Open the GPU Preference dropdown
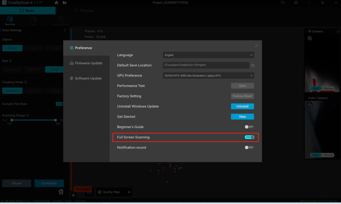 (x=208, y=76)
